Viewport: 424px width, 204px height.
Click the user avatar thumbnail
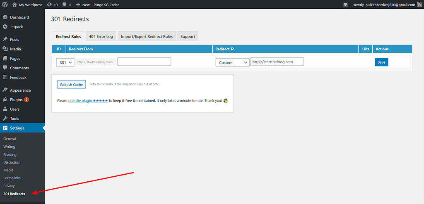pos(419,5)
